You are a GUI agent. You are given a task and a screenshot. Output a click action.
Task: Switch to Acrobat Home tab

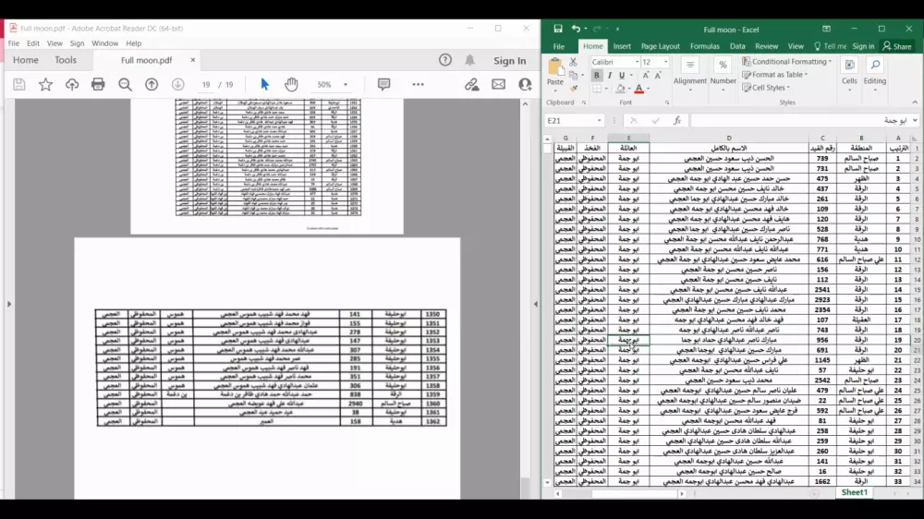coord(25,60)
